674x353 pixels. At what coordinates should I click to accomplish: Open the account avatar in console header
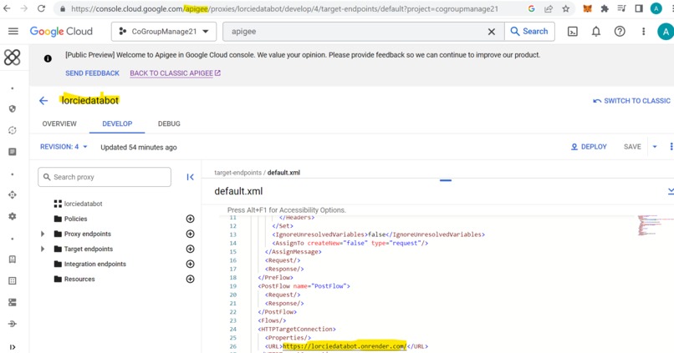666,32
